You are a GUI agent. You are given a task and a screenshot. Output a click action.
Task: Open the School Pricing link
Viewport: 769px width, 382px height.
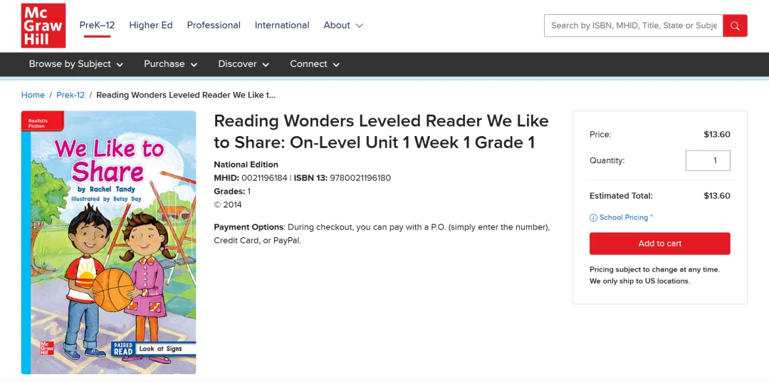pyautogui.click(x=626, y=217)
